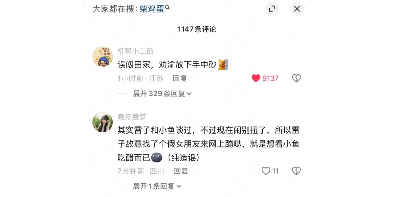Reply to 晚舟渡梦's comment
This screenshot has width=394, height=197.
[181, 171]
